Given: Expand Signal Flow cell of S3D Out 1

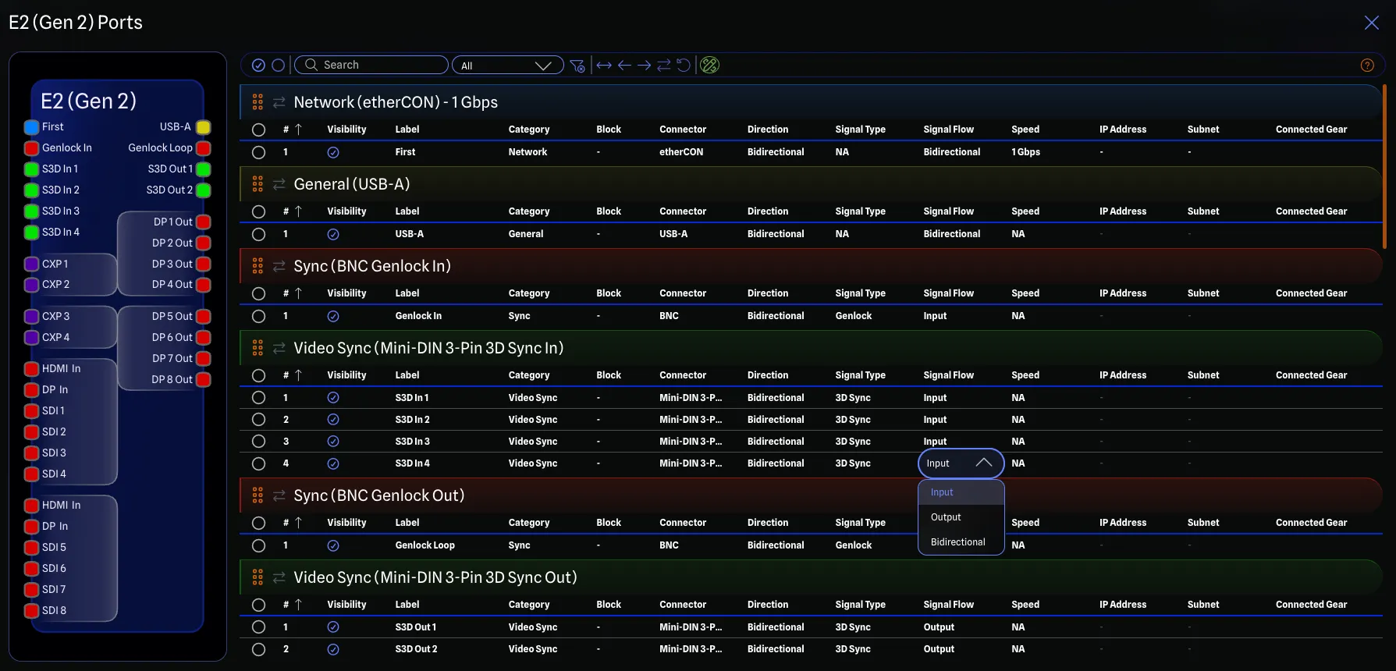Looking at the screenshot, I should (939, 627).
